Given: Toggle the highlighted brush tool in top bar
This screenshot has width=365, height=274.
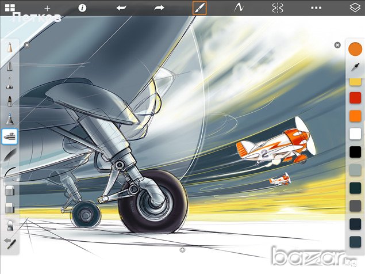Looking at the screenshot, I should click(x=198, y=8).
